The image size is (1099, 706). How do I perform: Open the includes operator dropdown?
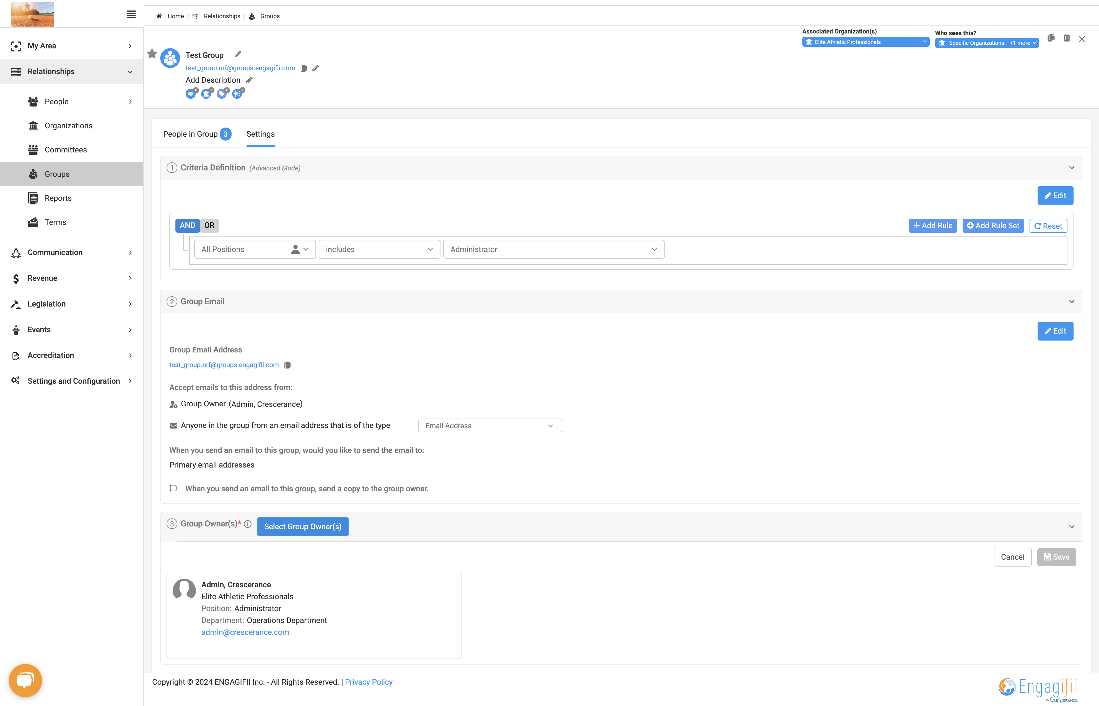[379, 249]
